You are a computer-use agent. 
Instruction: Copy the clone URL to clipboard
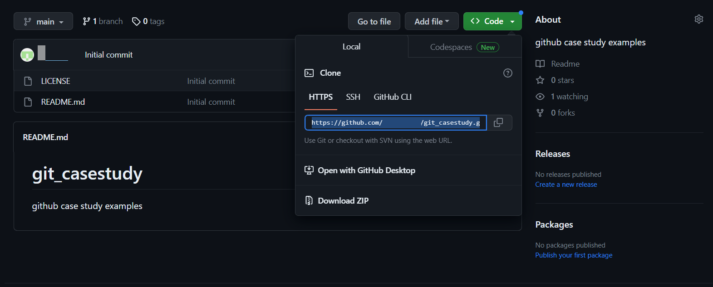[x=498, y=123]
